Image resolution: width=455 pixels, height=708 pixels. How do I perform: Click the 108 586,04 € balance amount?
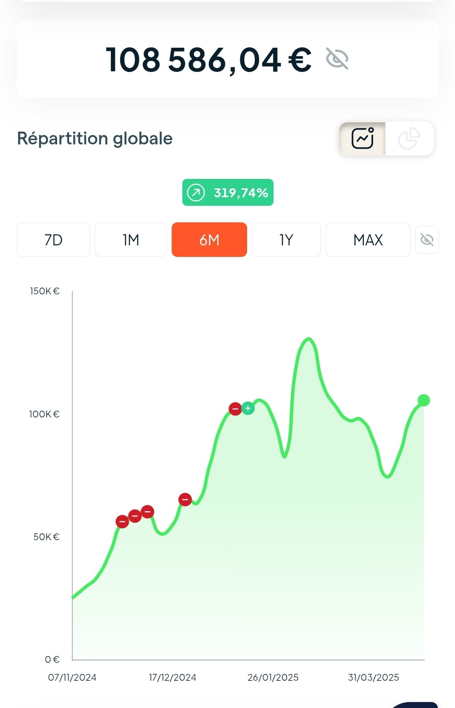coord(209,60)
